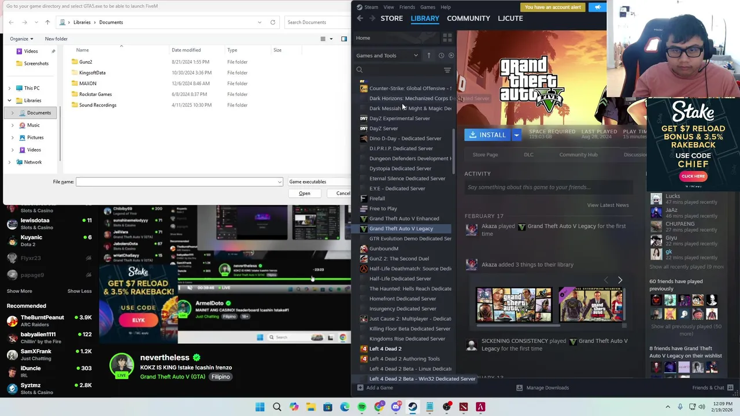This screenshot has height=416, width=740.
Task: Open the account alert notification
Action: tap(553, 7)
